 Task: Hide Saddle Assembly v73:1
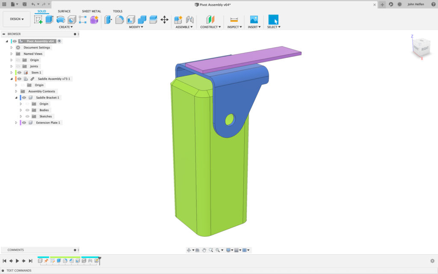[x=19, y=78]
